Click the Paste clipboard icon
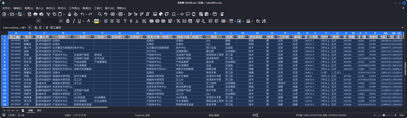 point(60,14)
